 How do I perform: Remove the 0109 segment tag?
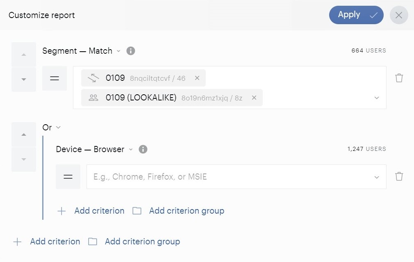197,78
